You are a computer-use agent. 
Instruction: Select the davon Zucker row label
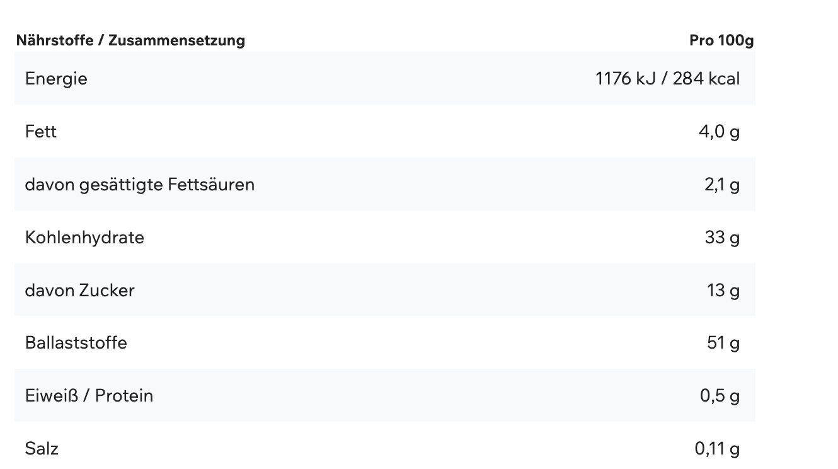80,290
